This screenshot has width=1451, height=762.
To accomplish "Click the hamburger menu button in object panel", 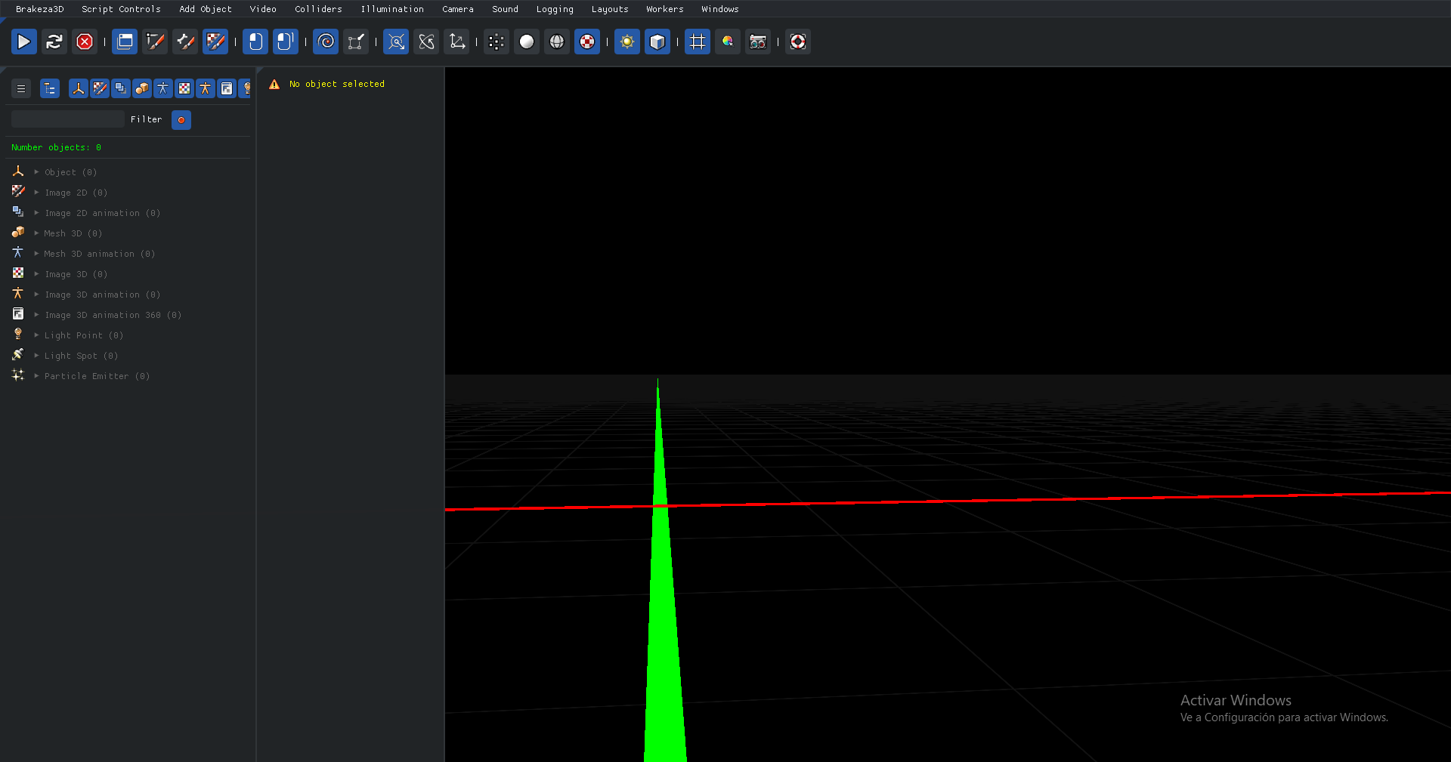I will coord(21,88).
